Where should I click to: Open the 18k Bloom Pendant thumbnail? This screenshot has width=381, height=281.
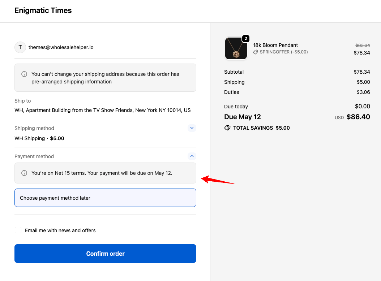236,49
